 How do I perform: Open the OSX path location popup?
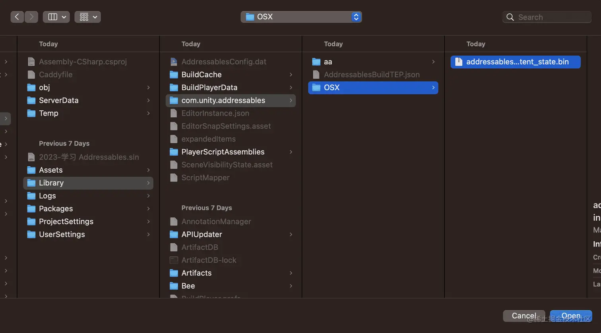click(x=301, y=17)
